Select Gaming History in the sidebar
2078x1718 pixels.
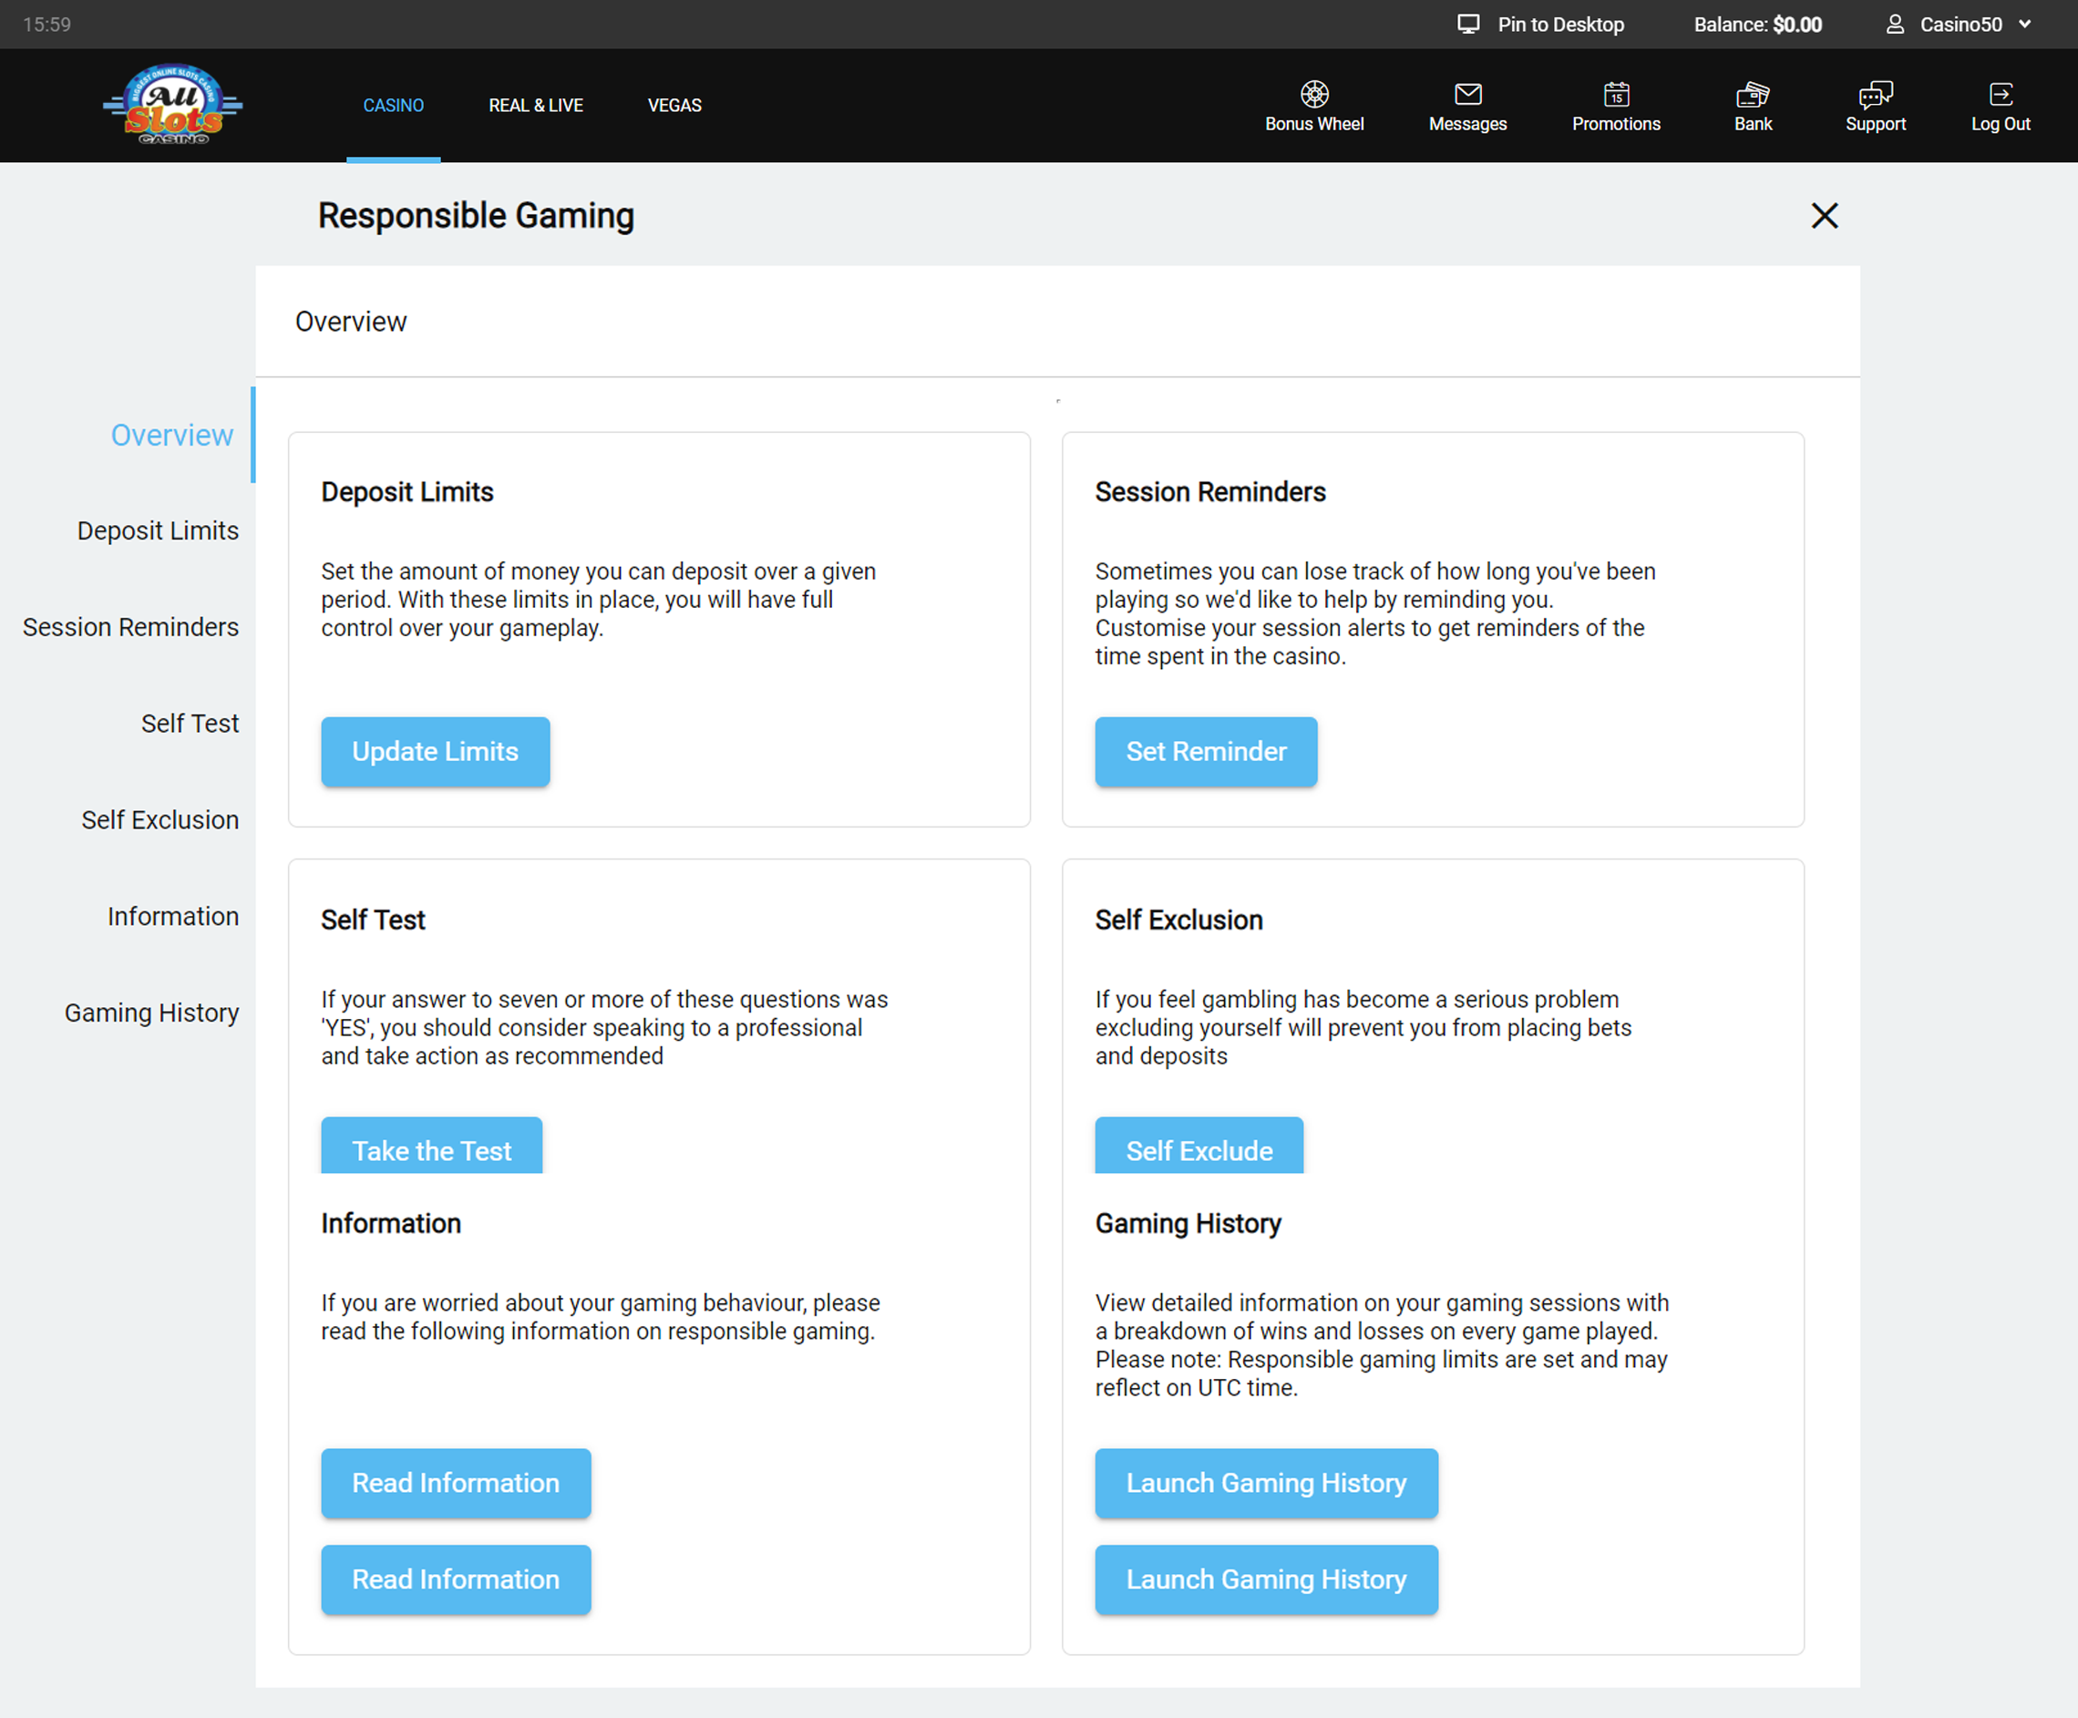coord(151,1013)
